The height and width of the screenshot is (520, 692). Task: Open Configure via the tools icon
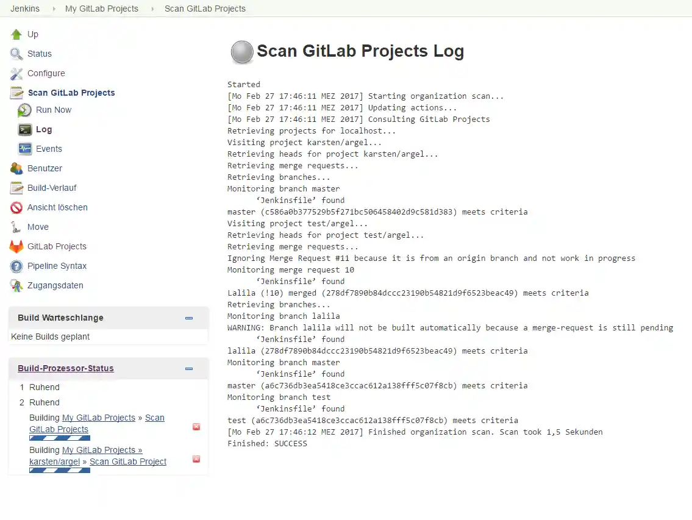tap(16, 74)
